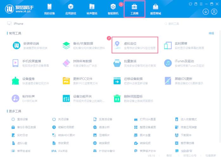Open 压缩照片 photo compressor

pyautogui.click(x=101, y=135)
